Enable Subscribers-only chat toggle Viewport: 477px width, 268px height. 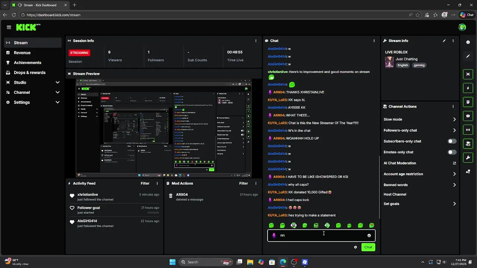452,141
